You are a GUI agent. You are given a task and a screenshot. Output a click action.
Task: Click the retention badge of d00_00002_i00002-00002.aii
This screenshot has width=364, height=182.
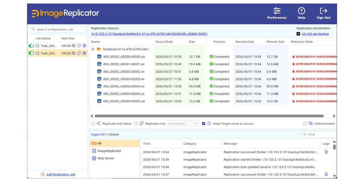coord(314,71)
